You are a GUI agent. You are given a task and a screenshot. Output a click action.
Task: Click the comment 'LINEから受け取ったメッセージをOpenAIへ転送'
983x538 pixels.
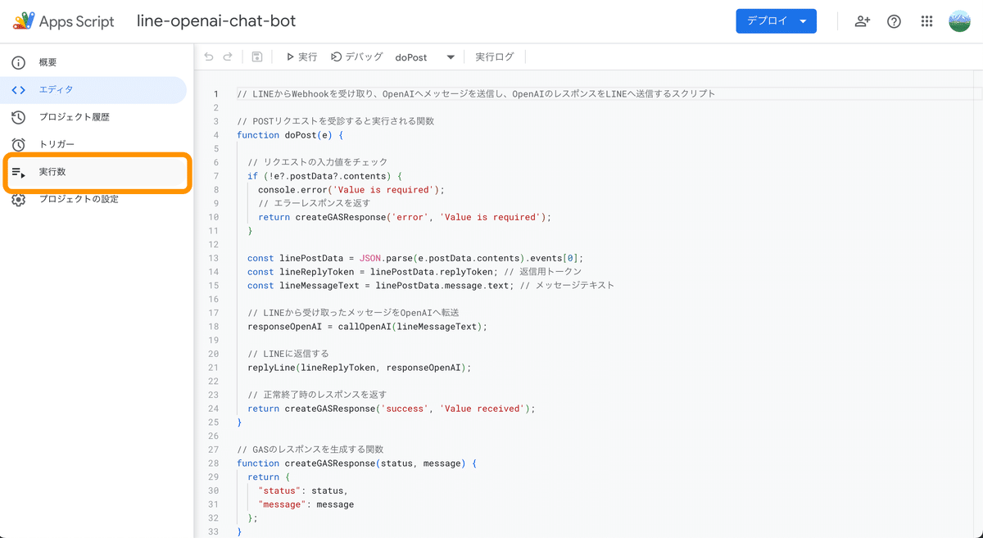[x=353, y=313]
